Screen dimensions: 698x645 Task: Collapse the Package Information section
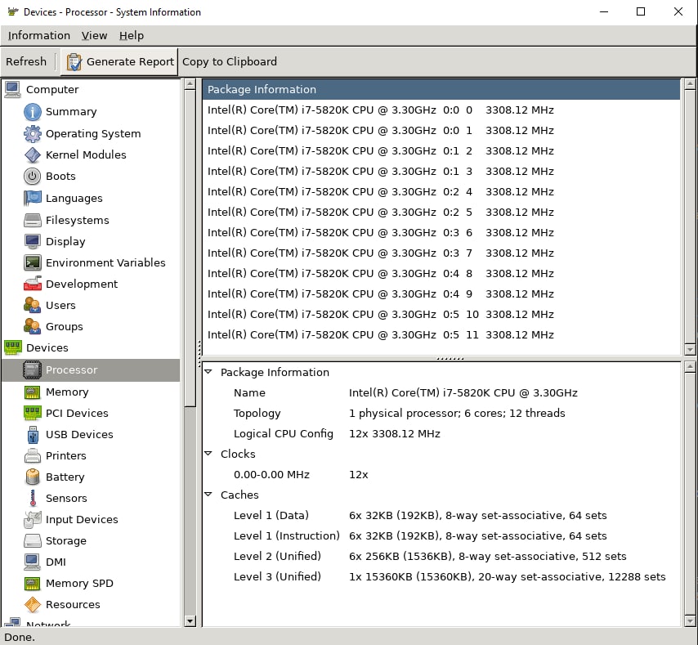tap(208, 372)
